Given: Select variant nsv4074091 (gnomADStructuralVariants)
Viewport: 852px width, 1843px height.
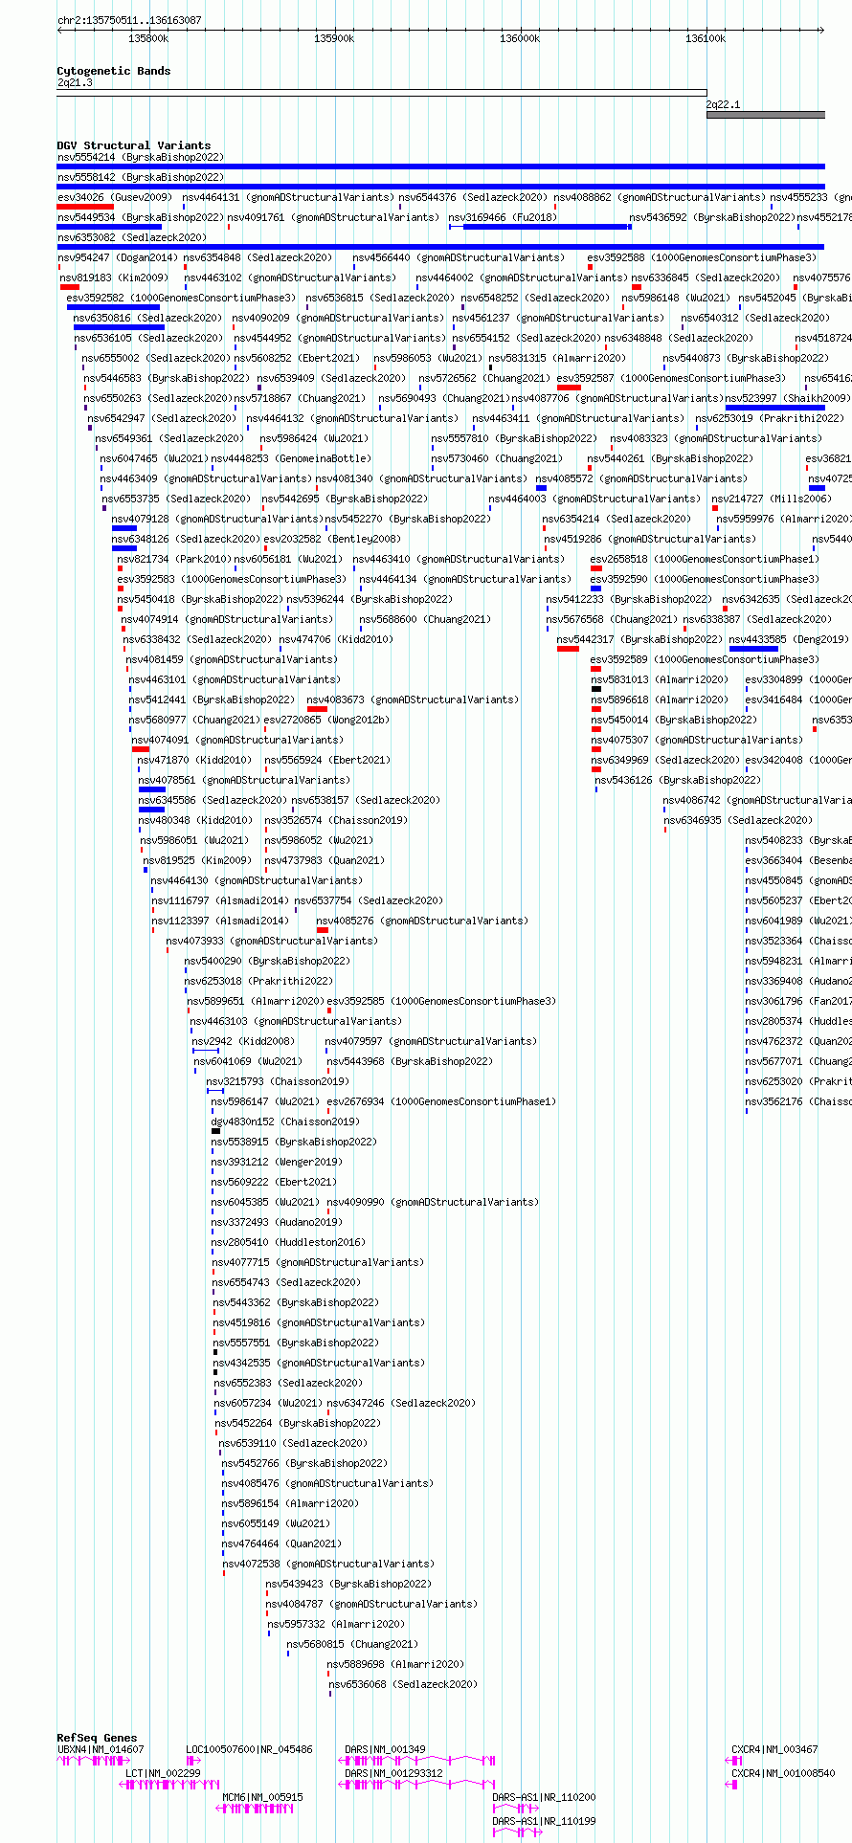Looking at the screenshot, I should (x=141, y=749).
